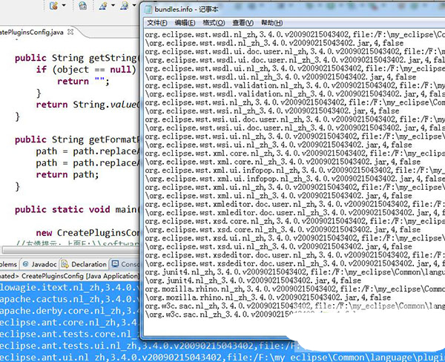The width and height of the screenshot is (445, 362).
Task: Click code line 'if (object == null)'
Action: point(86,70)
